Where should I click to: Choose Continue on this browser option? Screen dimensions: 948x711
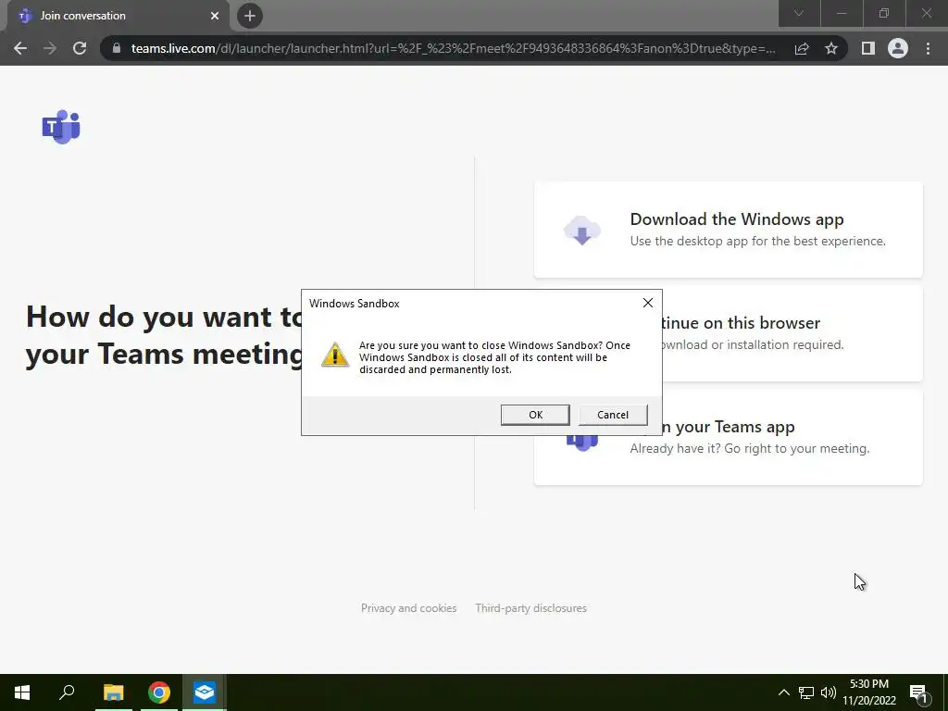792,333
